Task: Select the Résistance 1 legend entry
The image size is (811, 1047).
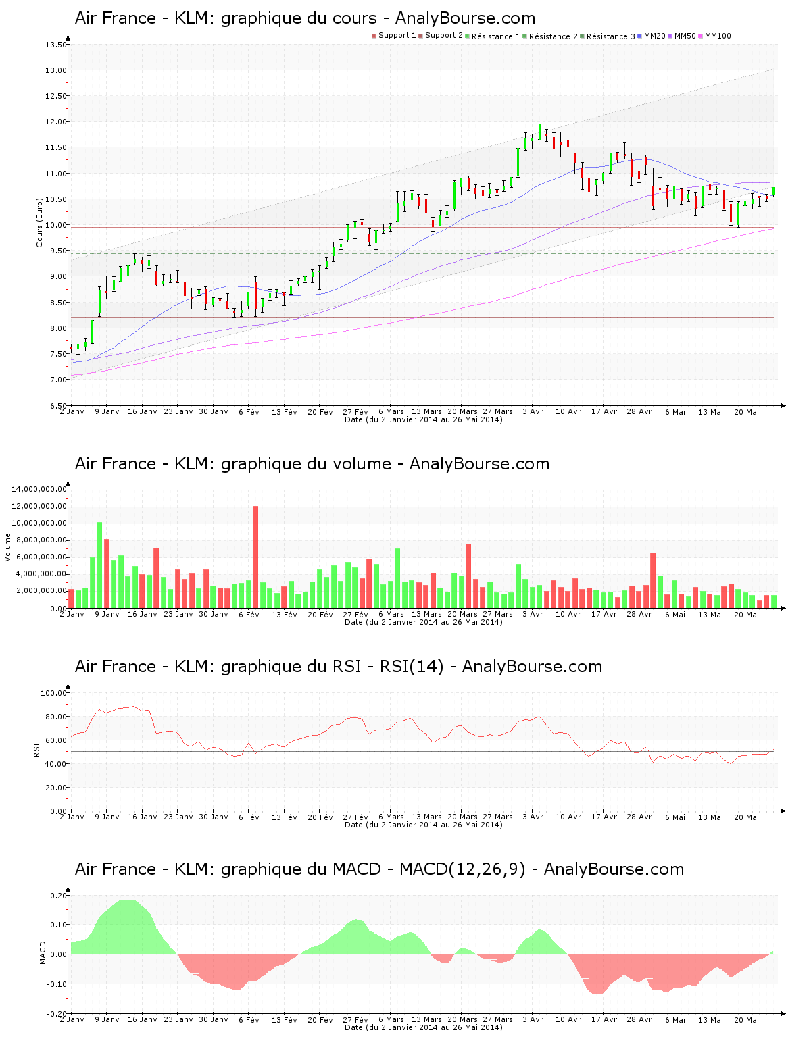Action: 493,36
